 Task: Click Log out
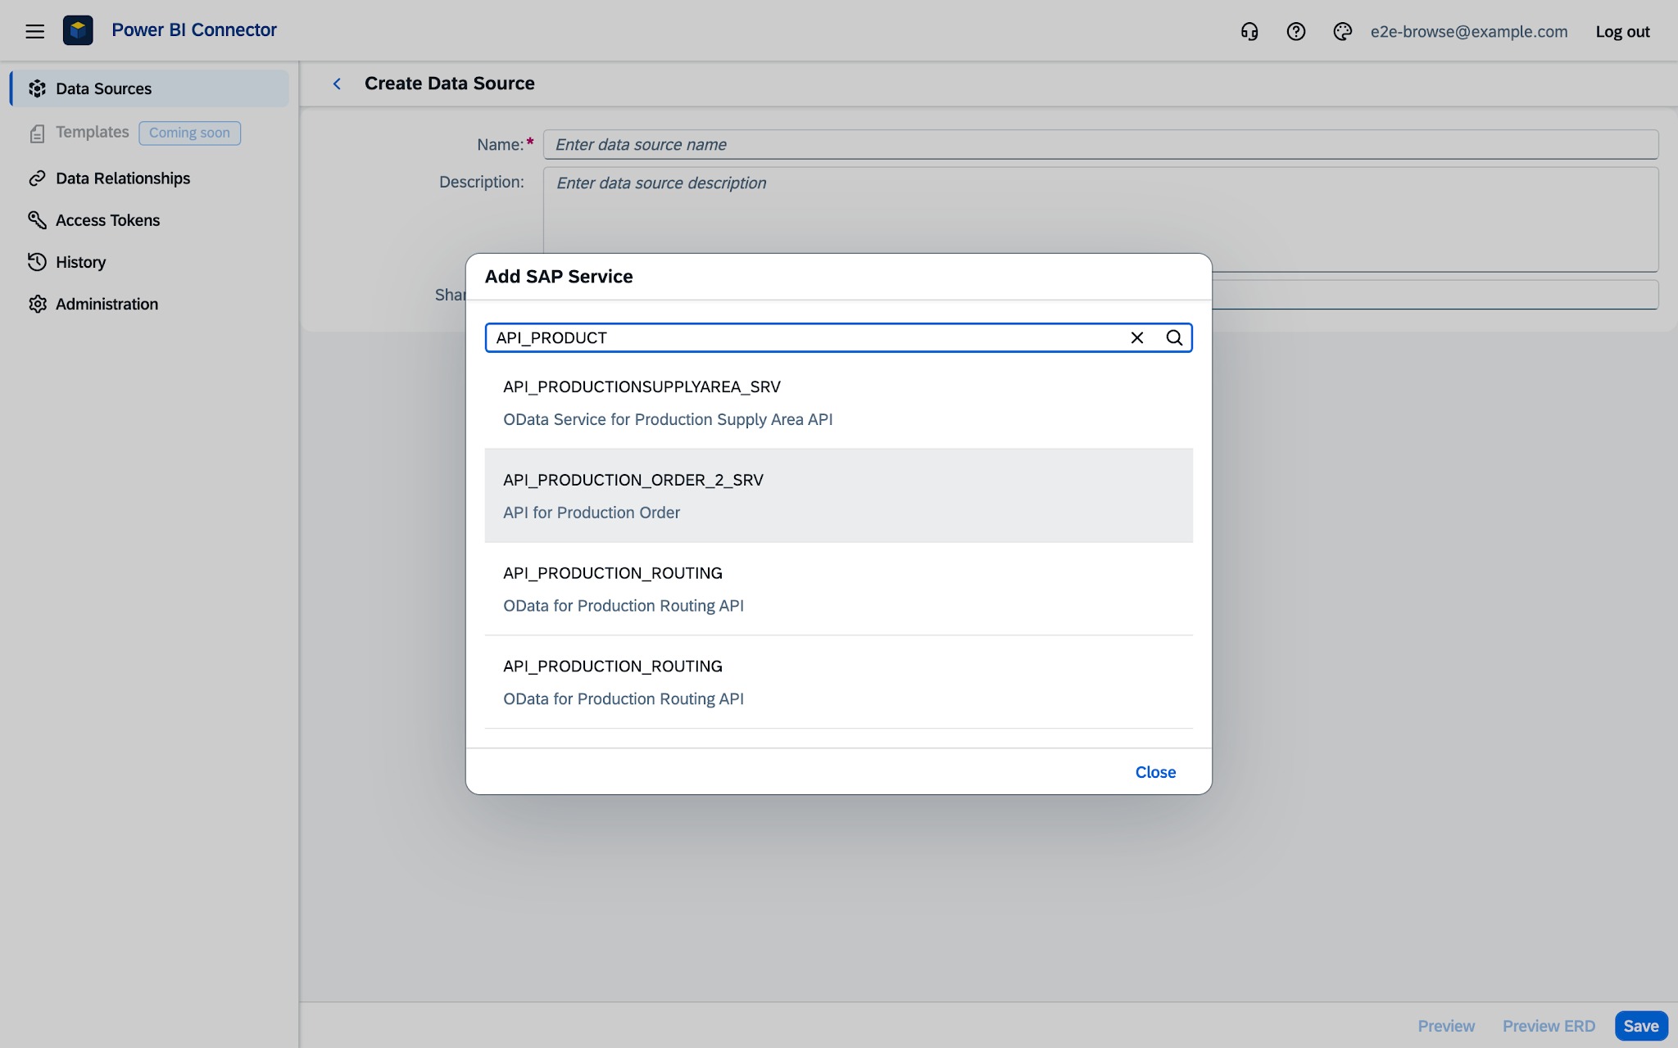click(x=1622, y=31)
